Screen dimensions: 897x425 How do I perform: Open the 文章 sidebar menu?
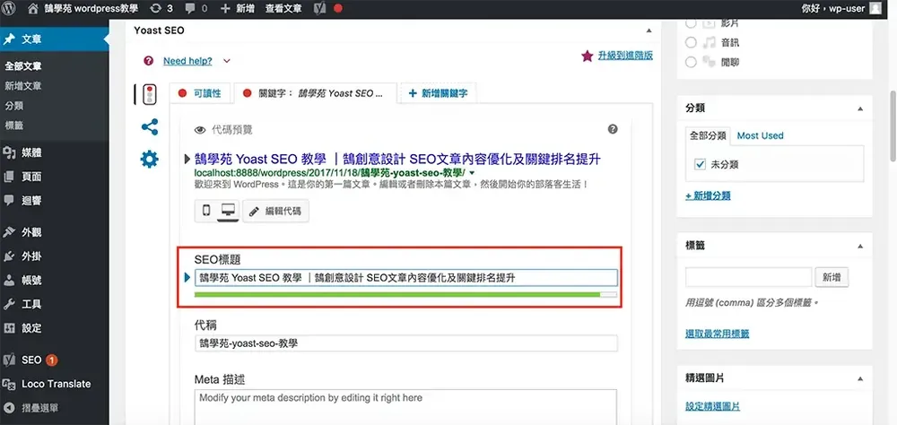[55, 39]
